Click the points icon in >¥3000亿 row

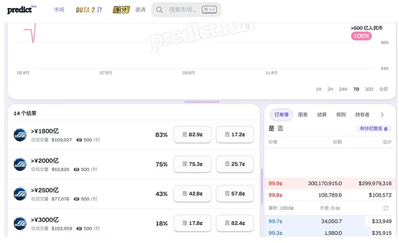coord(79,228)
